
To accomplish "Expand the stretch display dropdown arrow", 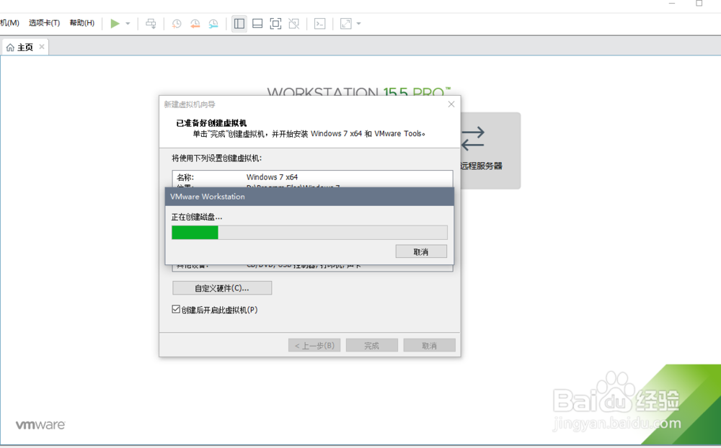I will (x=358, y=24).
